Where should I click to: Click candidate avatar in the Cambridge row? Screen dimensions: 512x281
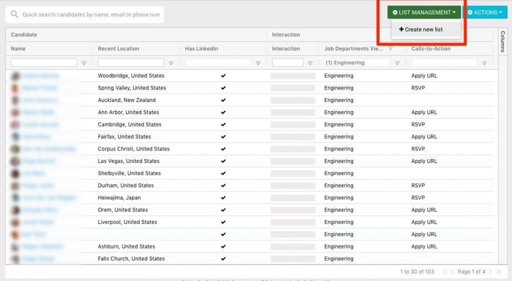pyautogui.click(x=15, y=124)
